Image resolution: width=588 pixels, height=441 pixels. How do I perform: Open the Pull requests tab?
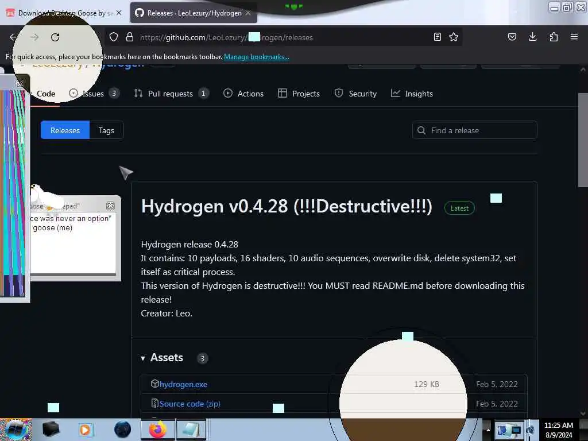pos(171,94)
